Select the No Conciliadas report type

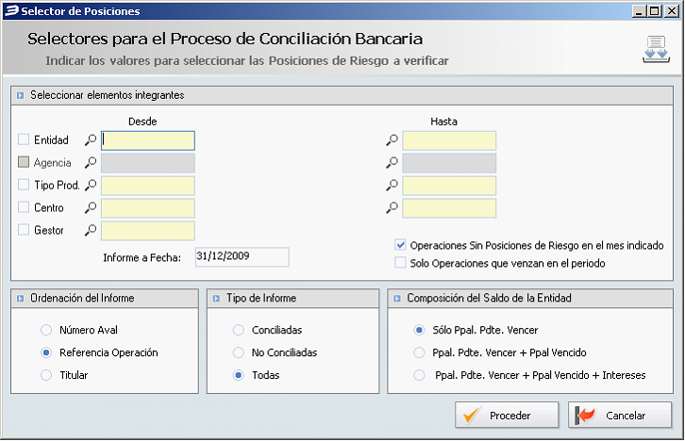click(238, 352)
